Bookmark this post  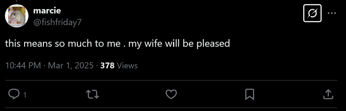[250, 94]
